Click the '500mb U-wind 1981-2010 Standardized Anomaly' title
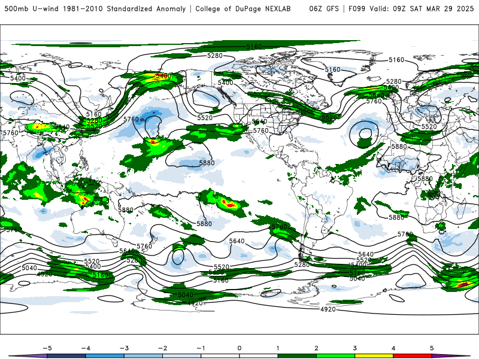This screenshot has width=479, height=359. pyautogui.click(x=95, y=8)
